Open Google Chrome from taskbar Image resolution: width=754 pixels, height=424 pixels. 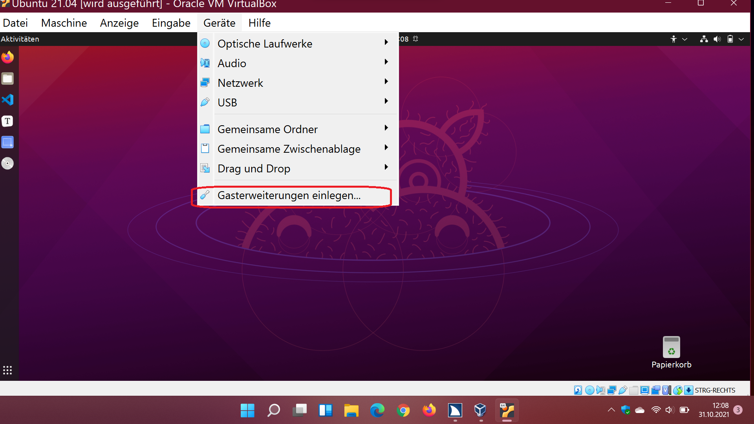(403, 411)
